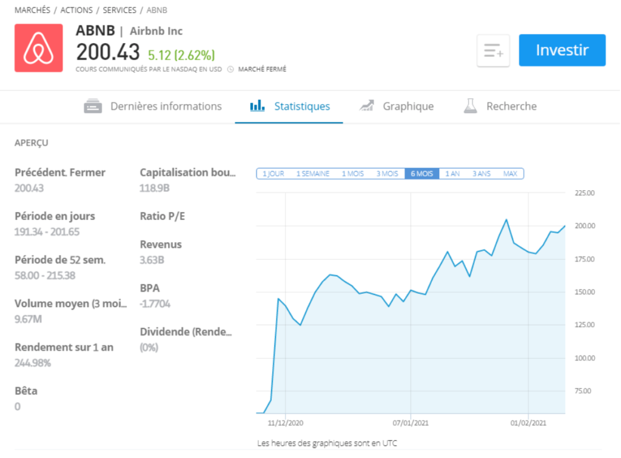Screen dimensions: 621x458
Task: Click the bar chart icon of Statistiques
Action: click(x=257, y=105)
